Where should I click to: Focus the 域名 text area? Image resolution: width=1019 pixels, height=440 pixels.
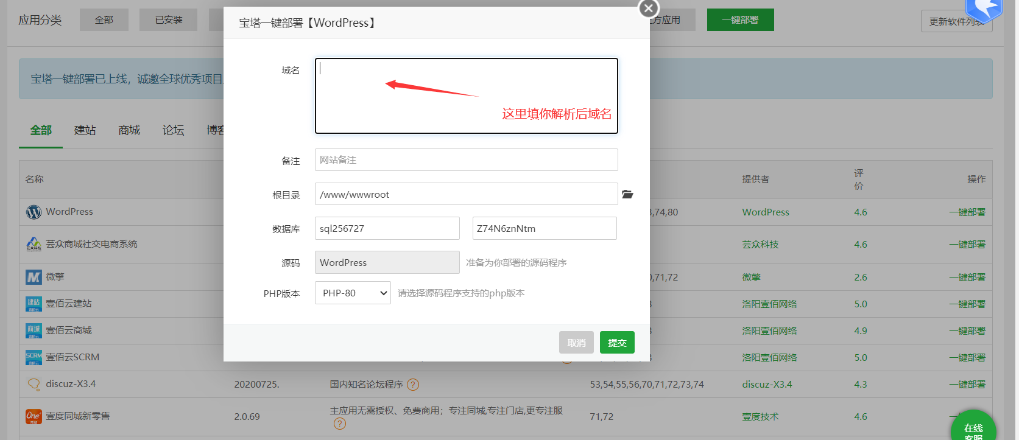tap(467, 96)
